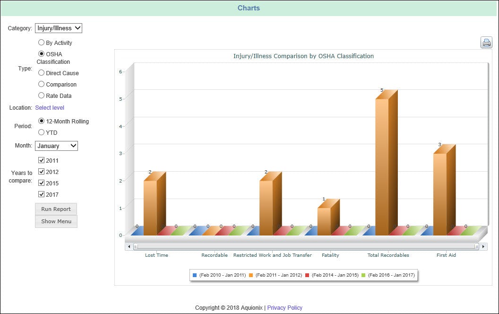Uncheck the 2017 year option
Viewport: 499px width, 314px height.
tap(41, 194)
